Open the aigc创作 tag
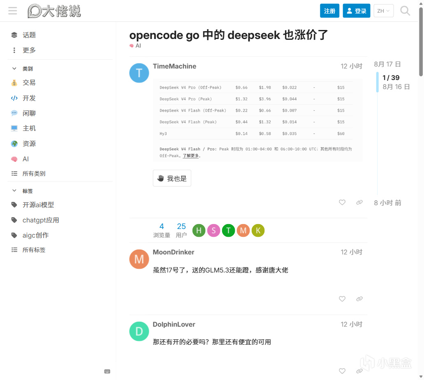 pos(35,235)
